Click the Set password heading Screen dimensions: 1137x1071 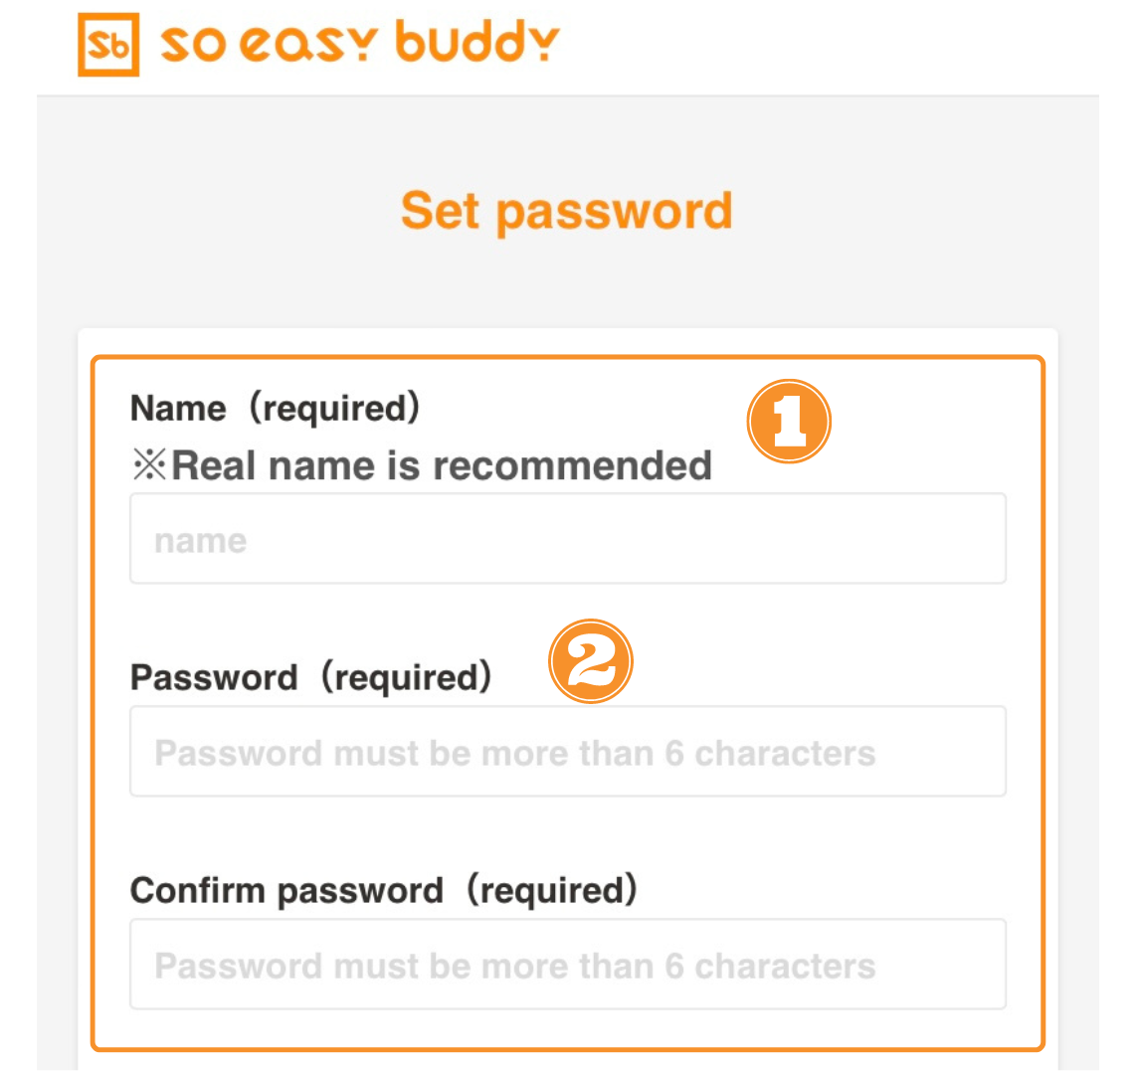(x=567, y=211)
